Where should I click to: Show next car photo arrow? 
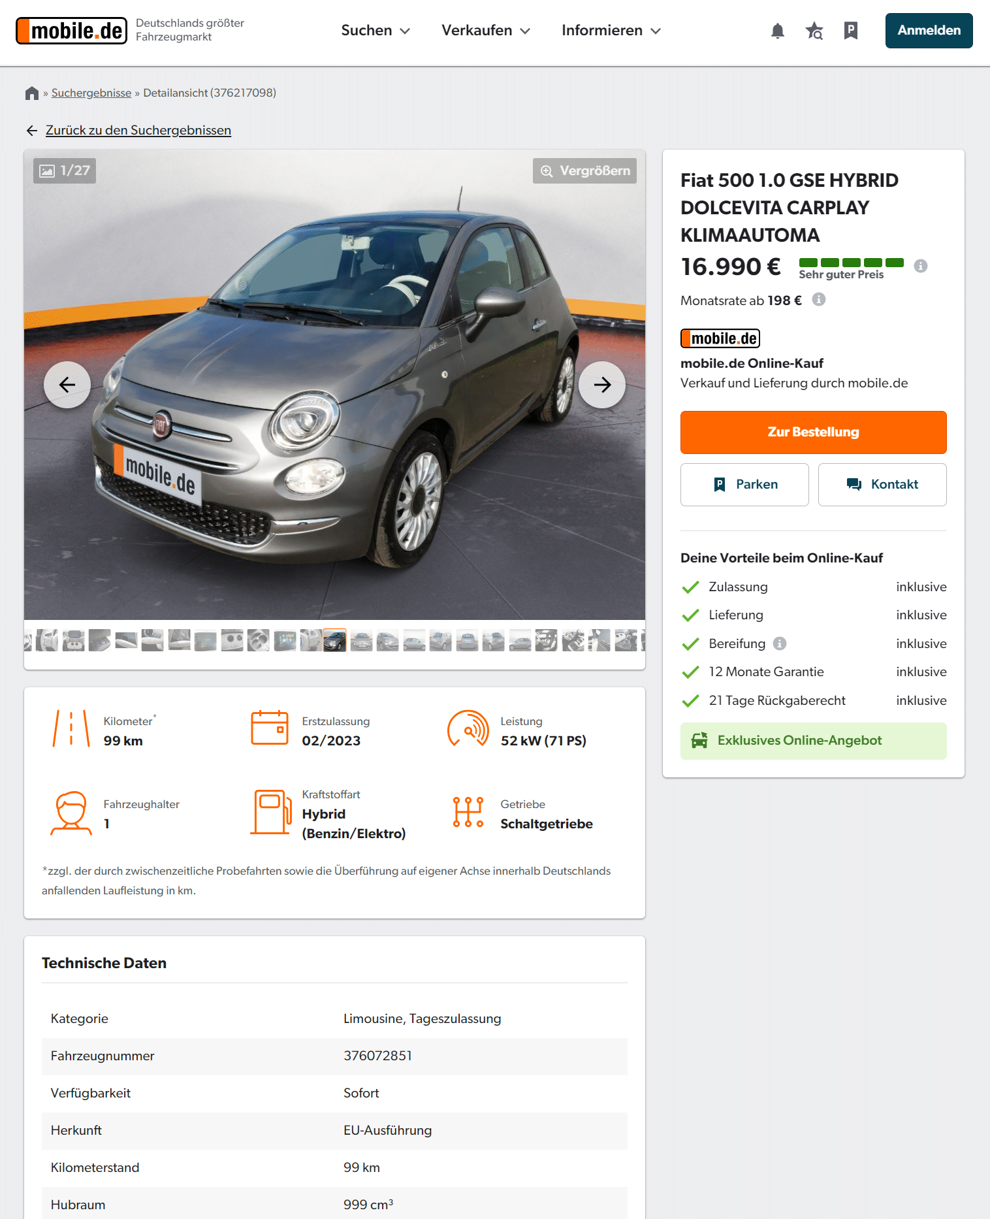(x=602, y=385)
